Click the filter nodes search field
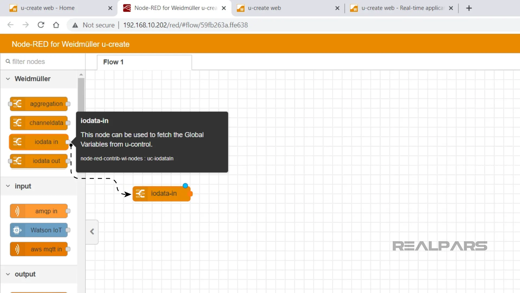Viewport: 520px width, 293px height. 43,62
